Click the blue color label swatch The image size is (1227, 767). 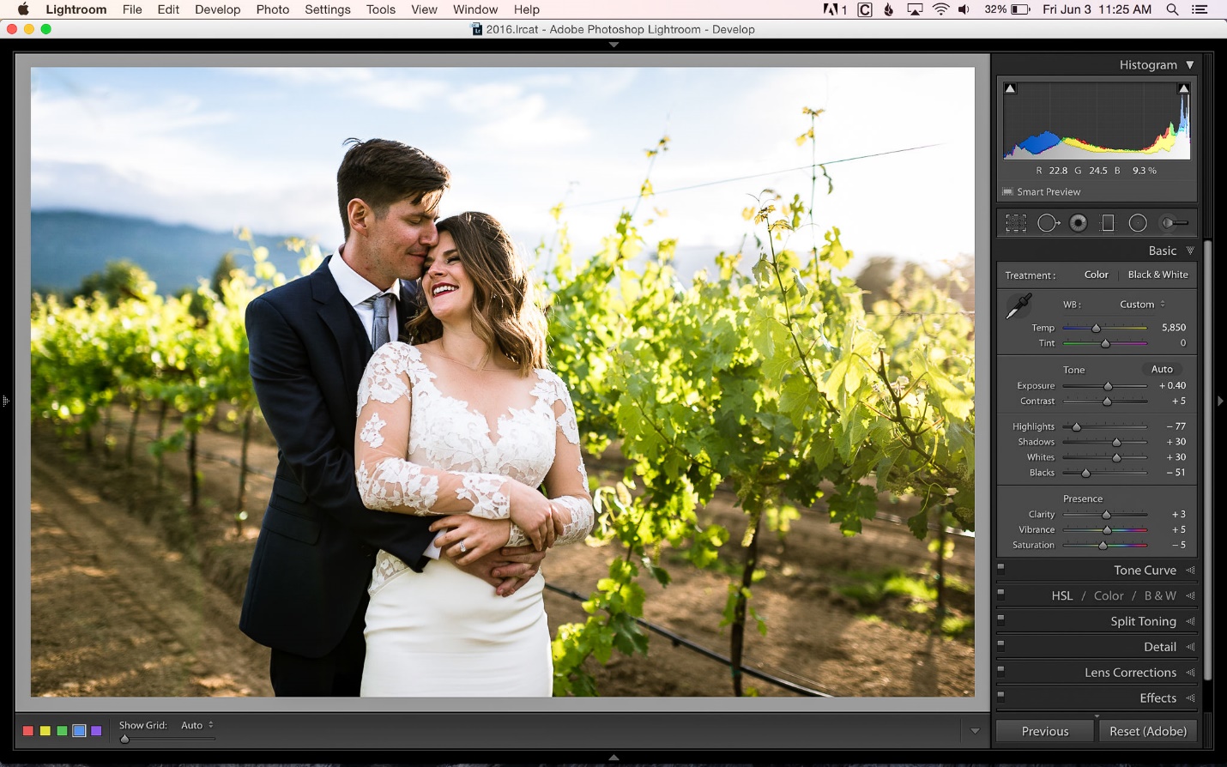(x=79, y=731)
